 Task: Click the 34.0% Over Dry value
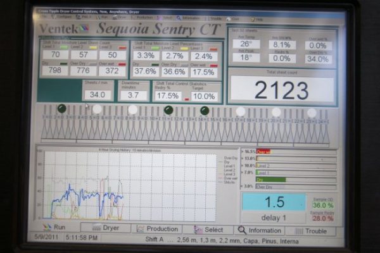coord(318,59)
